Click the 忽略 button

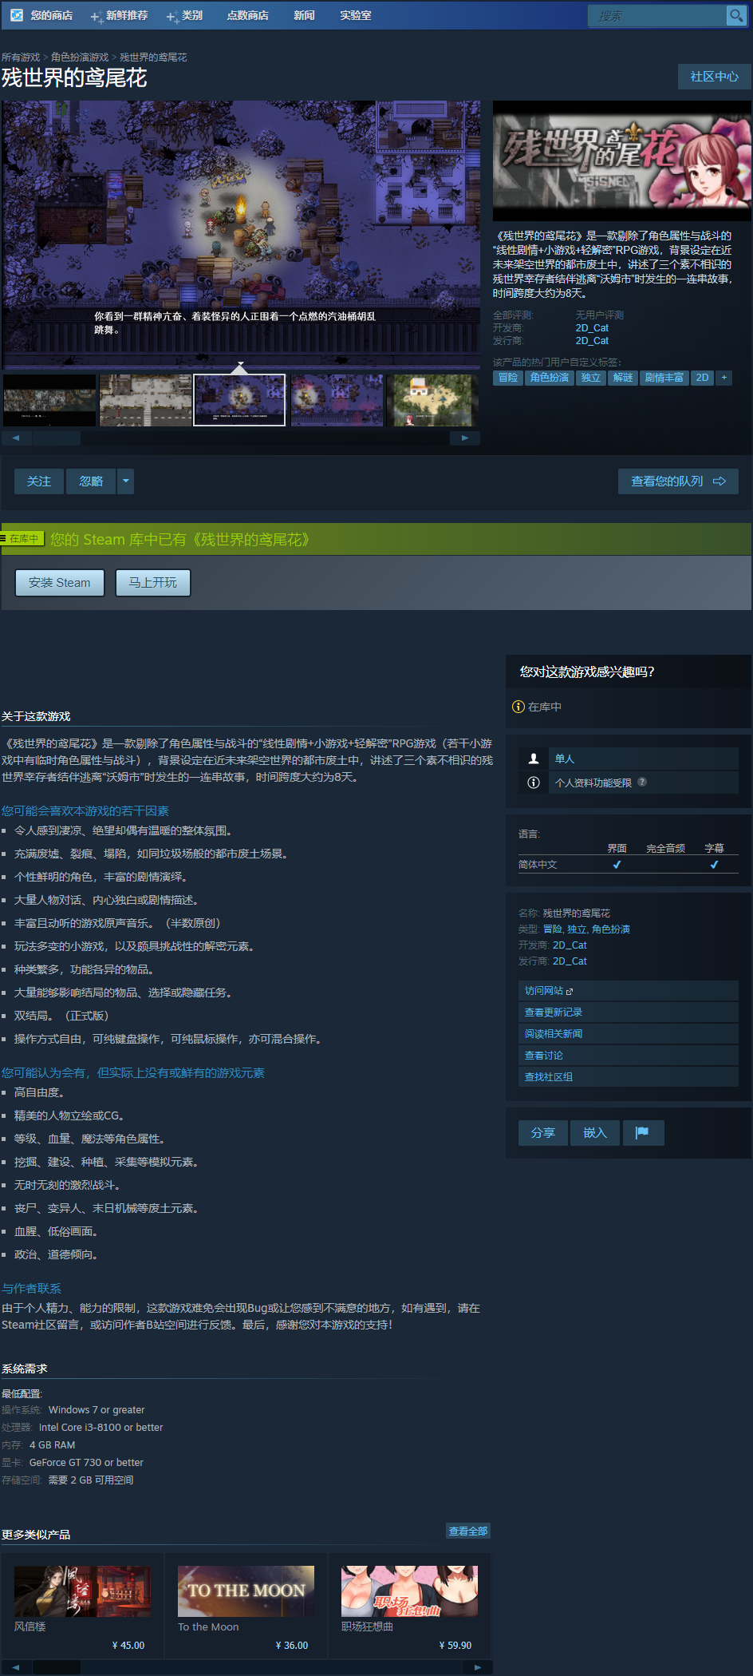point(91,481)
